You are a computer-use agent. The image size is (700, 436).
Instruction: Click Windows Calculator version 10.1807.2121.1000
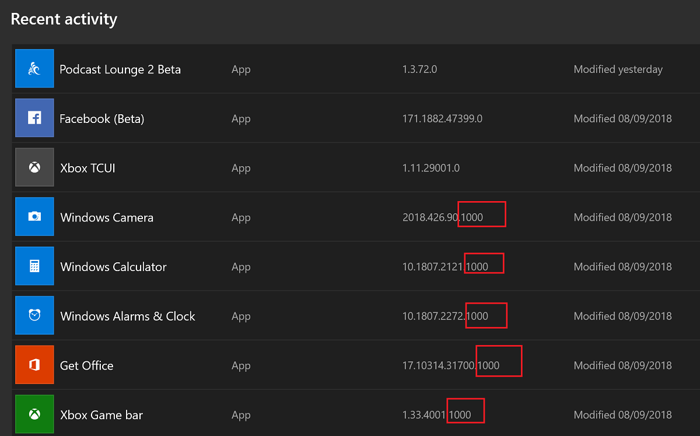pos(445,267)
